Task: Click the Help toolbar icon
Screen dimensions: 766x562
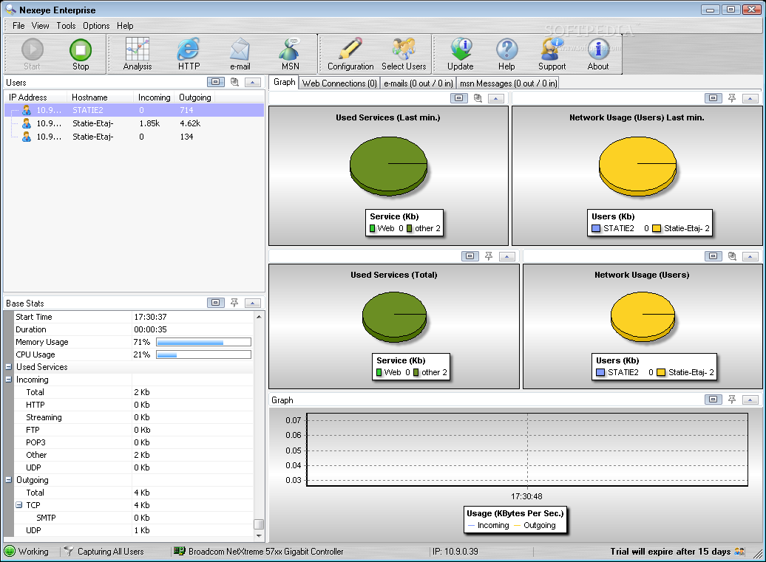Action: [x=506, y=54]
